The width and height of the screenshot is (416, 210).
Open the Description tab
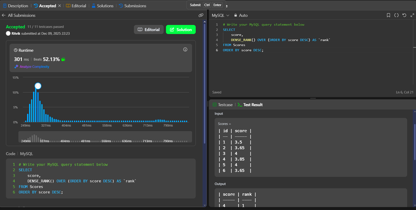[x=16, y=6]
